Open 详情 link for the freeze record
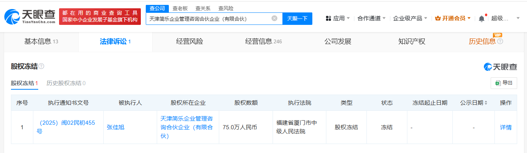Viewport: 527px width, 153px height. 505,127
